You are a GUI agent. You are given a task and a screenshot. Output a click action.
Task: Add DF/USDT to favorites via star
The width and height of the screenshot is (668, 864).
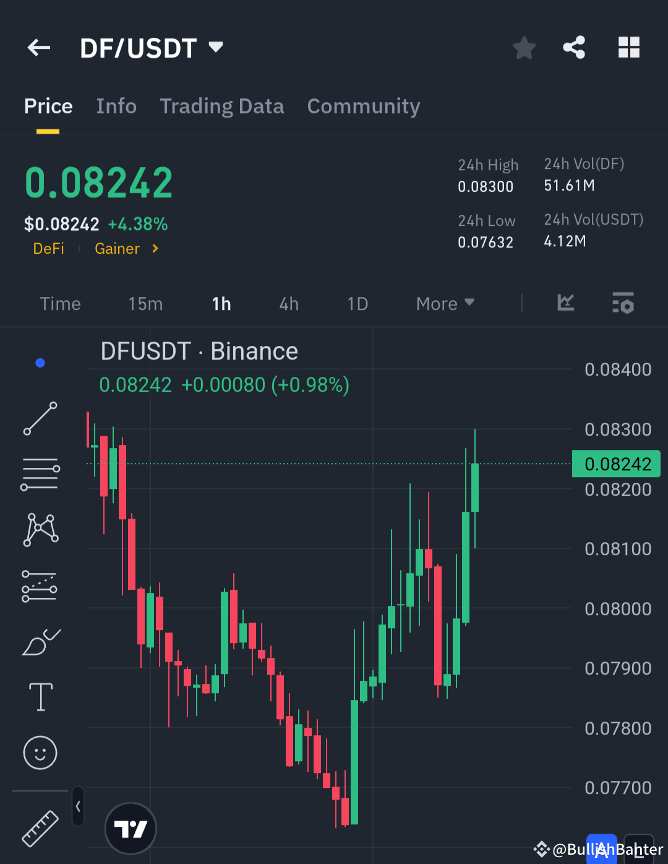tap(524, 48)
